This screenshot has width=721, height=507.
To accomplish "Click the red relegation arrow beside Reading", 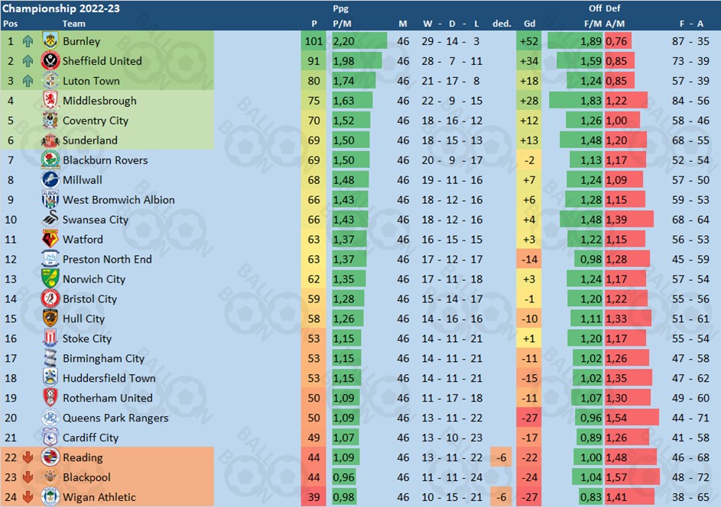I will [28, 457].
